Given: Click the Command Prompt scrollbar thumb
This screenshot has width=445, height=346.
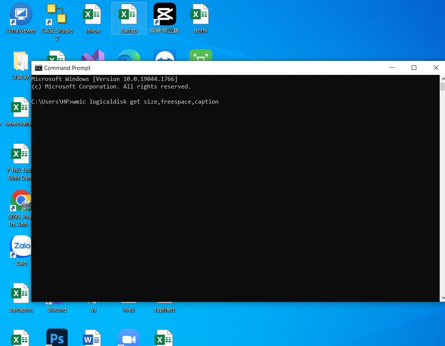Looking at the screenshot, I should click(442, 87).
